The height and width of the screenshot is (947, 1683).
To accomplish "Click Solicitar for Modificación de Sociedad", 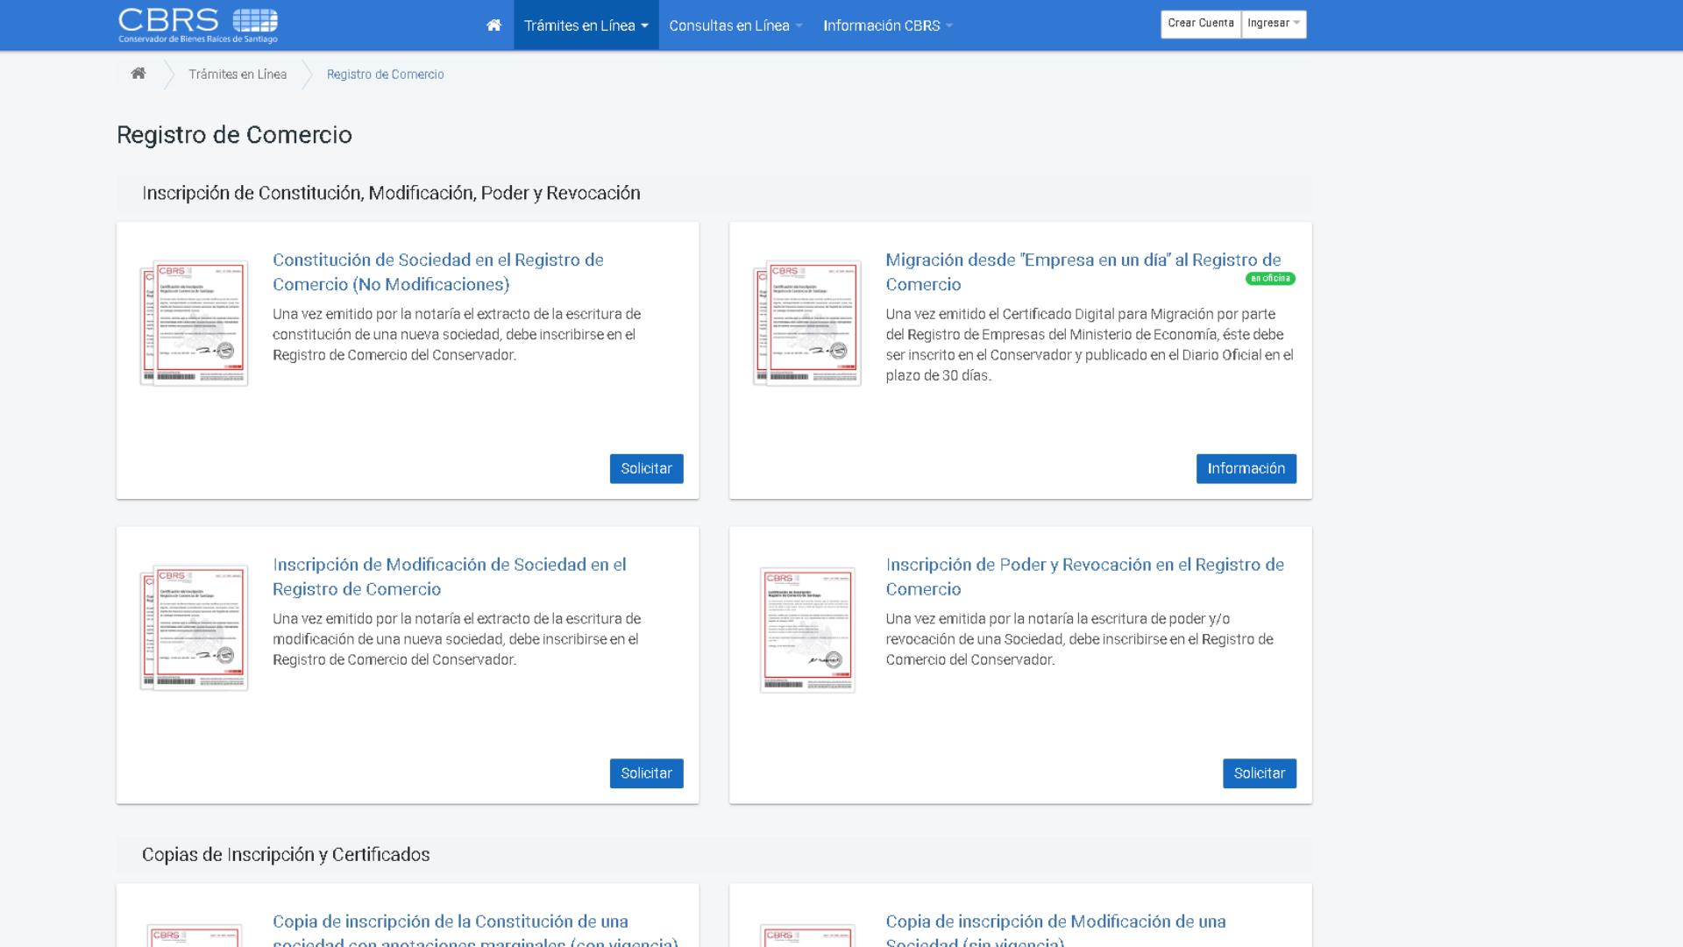I will pyautogui.click(x=647, y=773).
